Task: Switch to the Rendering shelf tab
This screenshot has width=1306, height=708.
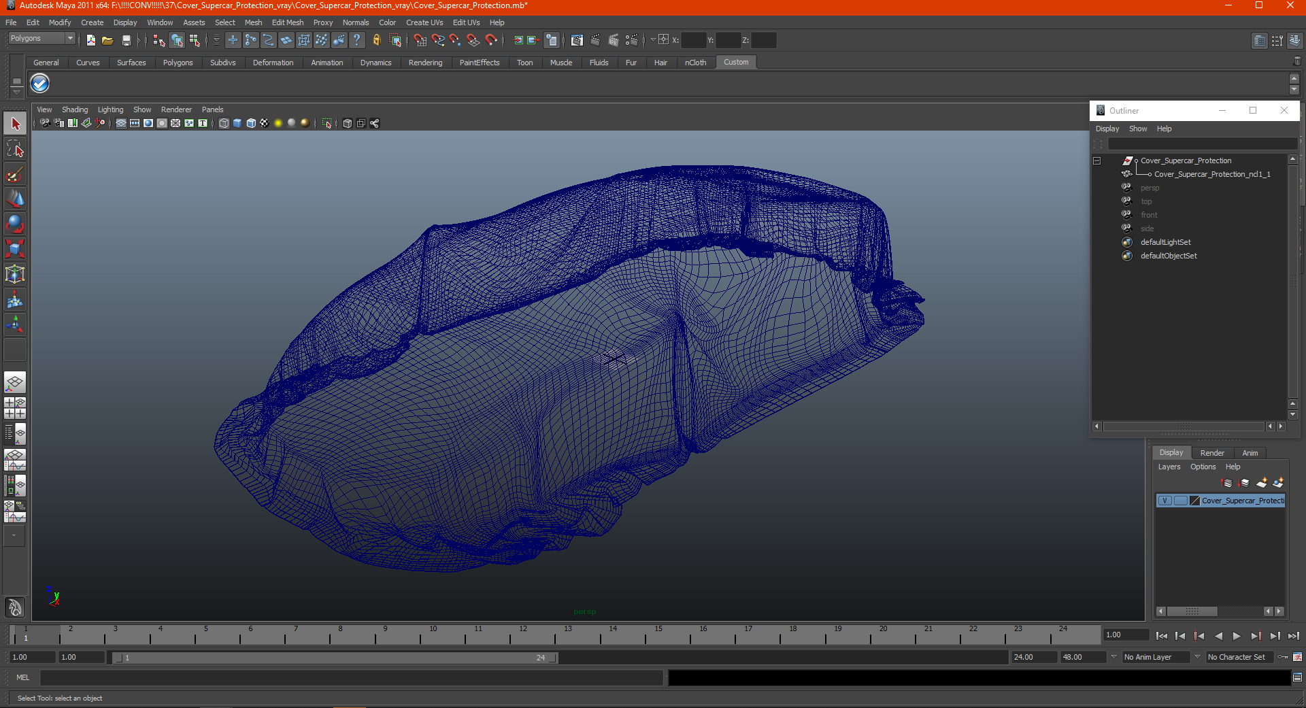Action: pos(425,63)
